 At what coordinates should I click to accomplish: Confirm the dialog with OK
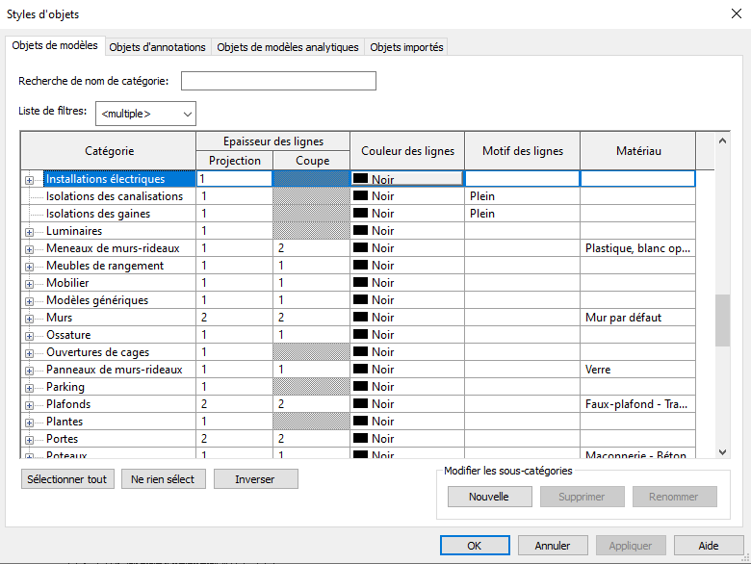474,546
